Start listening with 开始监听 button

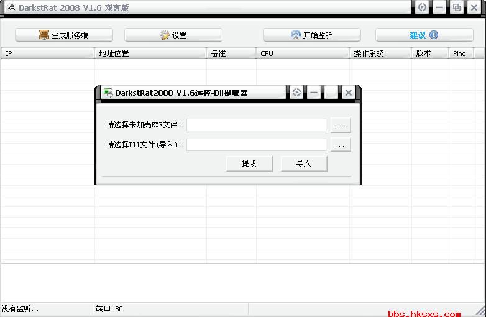click(312, 35)
